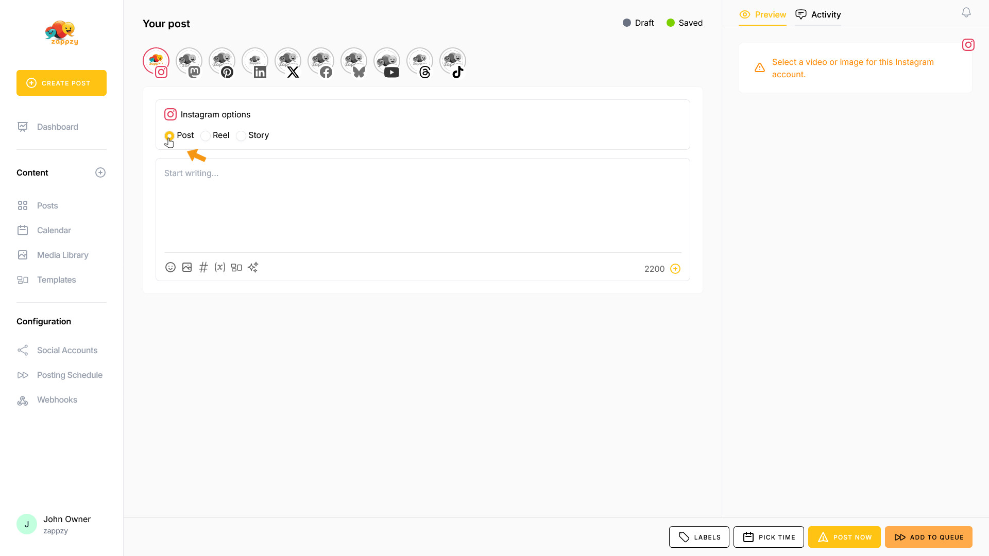Screen dimensions: 989x556
Task: Insert a variable with the (x) icon
Action: click(220, 267)
